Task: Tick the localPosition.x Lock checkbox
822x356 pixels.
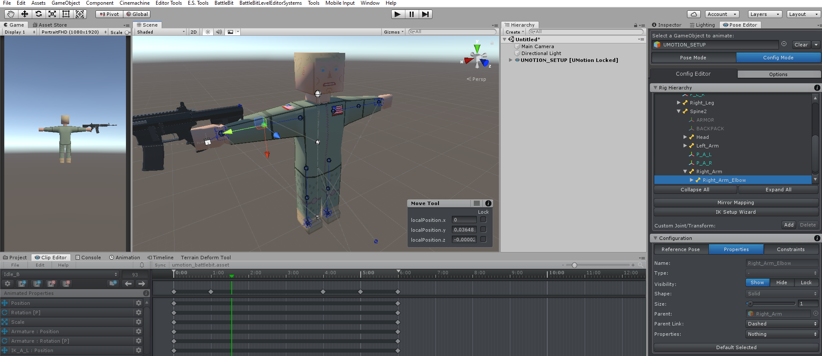Action: [483, 220]
